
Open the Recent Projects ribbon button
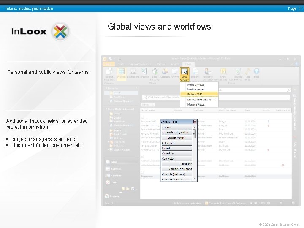109,74
